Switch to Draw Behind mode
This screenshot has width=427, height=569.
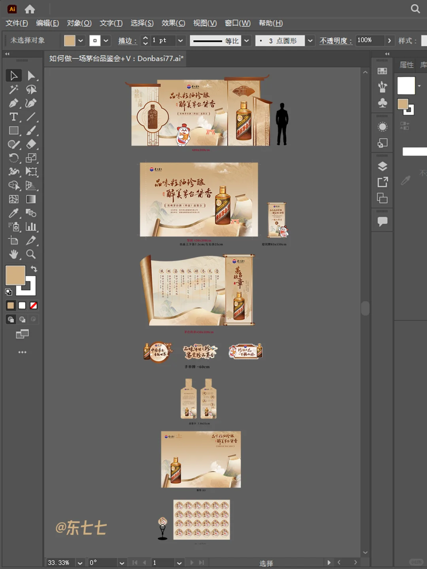pos(23,319)
